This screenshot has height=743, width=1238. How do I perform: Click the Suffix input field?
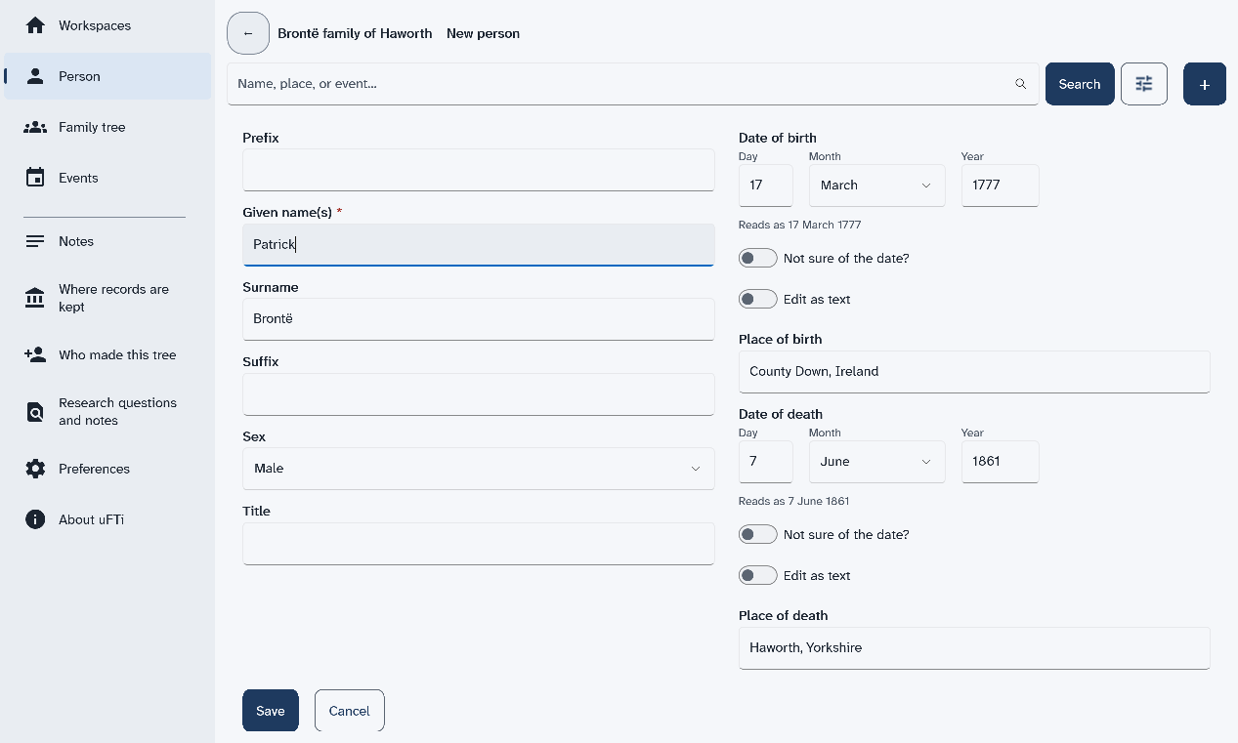pos(479,394)
